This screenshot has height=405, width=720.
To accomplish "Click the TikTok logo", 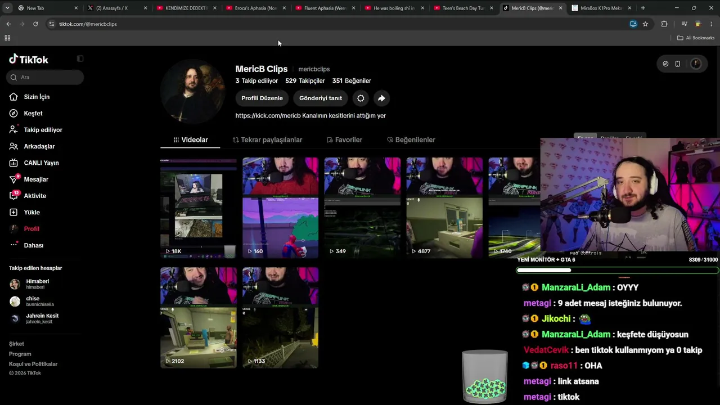I will (29, 59).
